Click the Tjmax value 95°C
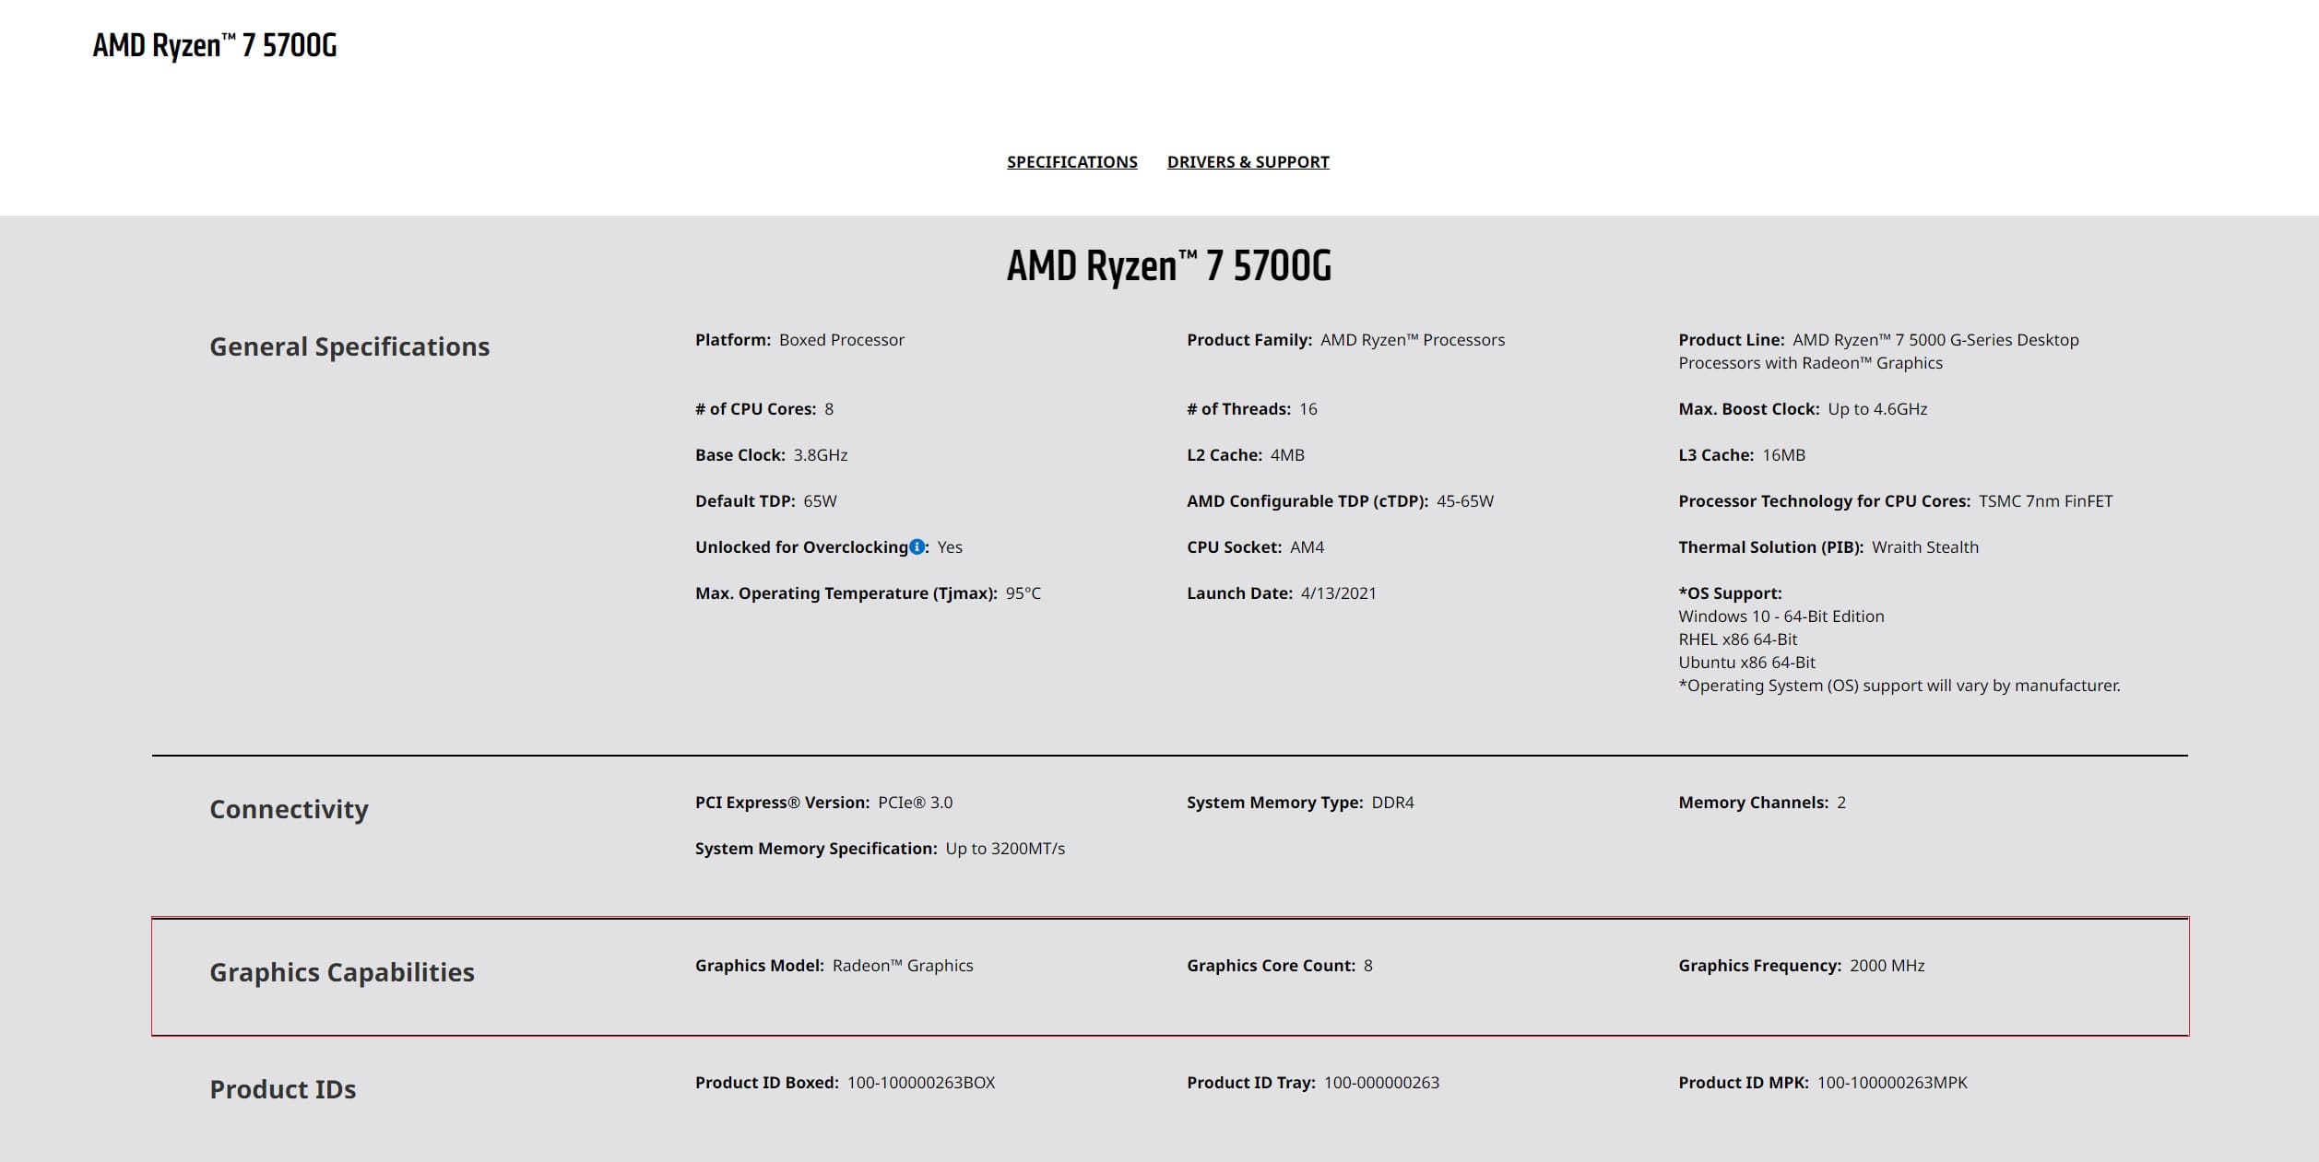Image resolution: width=2319 pixels, height=1162 pixels. tap(1023, 593)
